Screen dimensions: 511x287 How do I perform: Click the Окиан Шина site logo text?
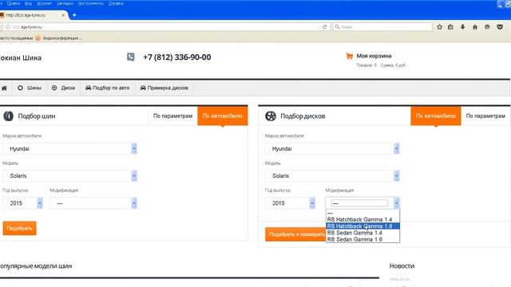point(21,58)
